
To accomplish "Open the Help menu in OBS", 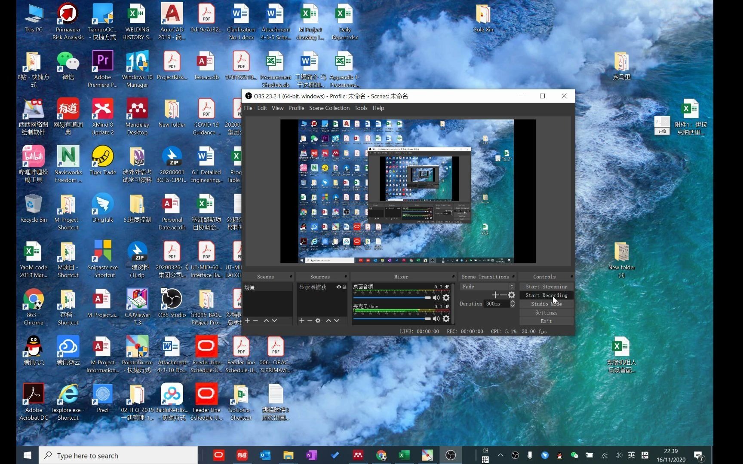I will (x=378, y=108).
